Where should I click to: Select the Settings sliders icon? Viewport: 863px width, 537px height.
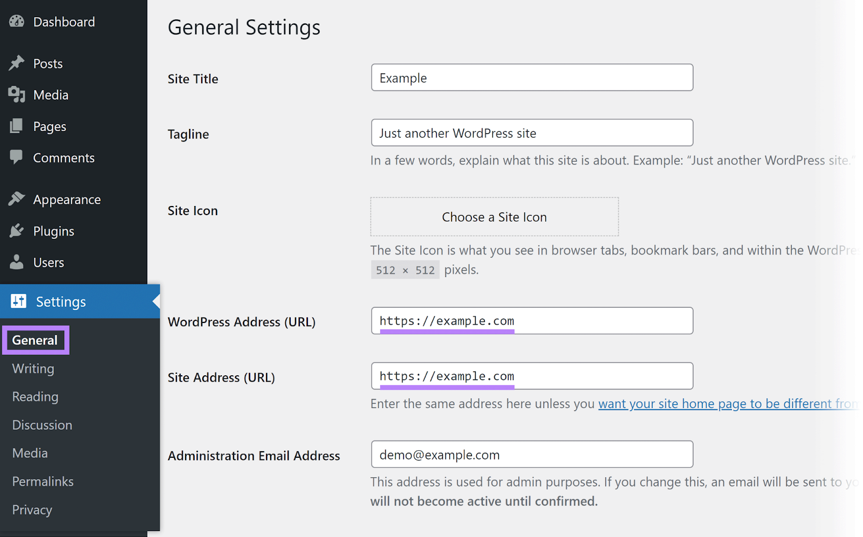(18, 301)
